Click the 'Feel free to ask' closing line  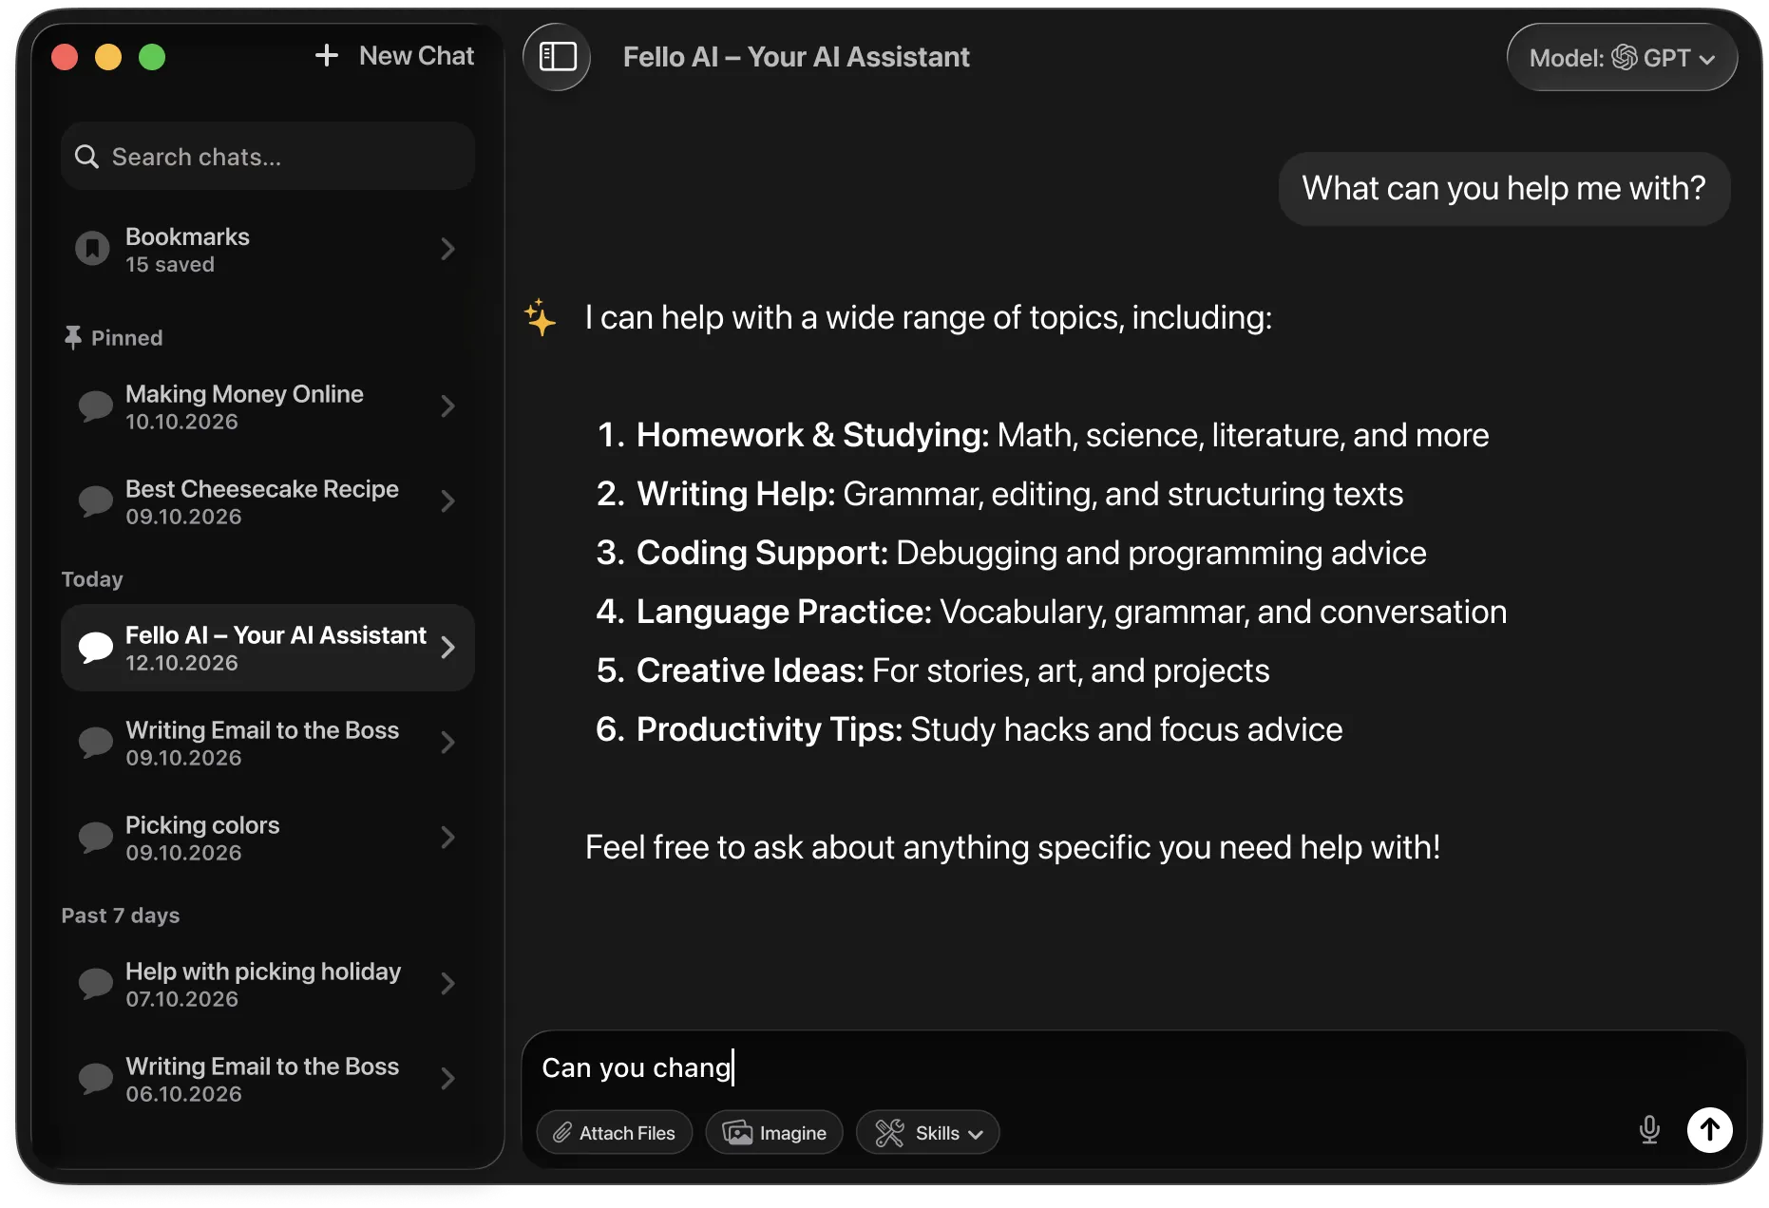[x=1013, y=847]
